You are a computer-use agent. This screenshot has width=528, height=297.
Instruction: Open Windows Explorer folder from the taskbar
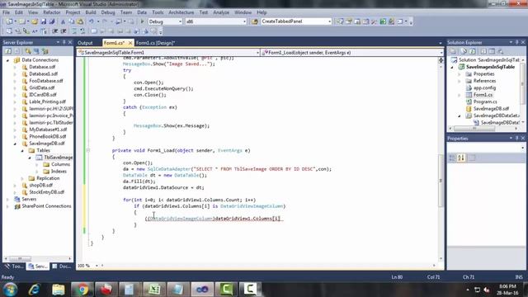[59, 290]
